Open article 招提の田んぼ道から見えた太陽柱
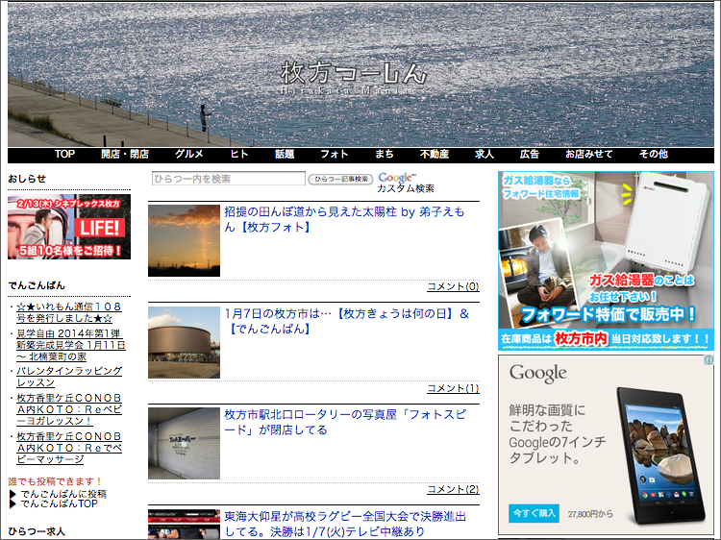The width and height of the screenshot is (721, 540). 344,219
